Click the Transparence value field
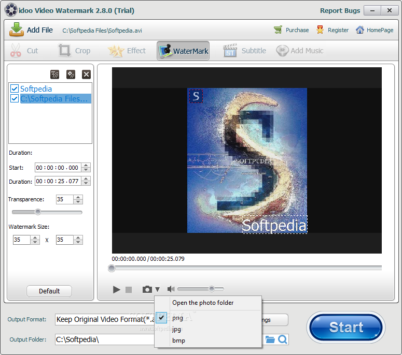402x355 pixels. click(65, 200)
